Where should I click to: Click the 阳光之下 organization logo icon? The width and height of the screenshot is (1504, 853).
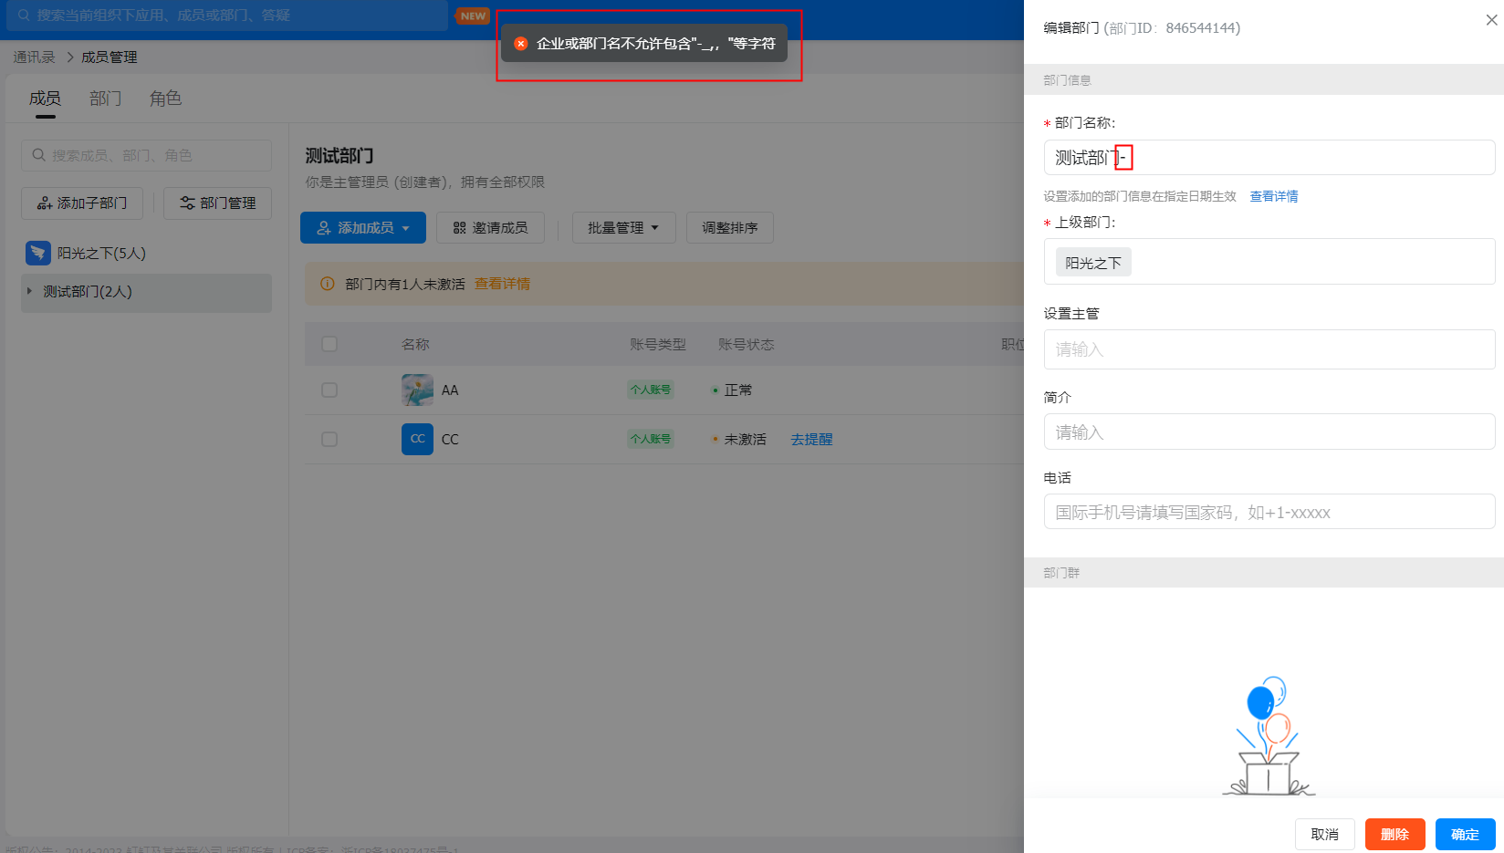coord(37,253)
